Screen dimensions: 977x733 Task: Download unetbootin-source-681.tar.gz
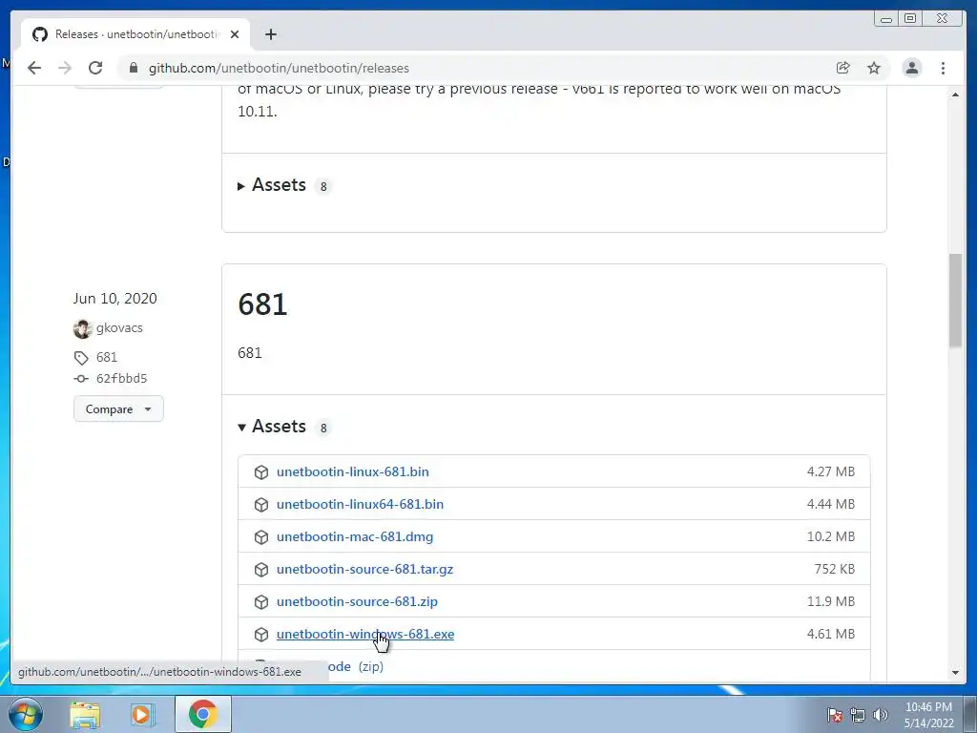[365, 569]
